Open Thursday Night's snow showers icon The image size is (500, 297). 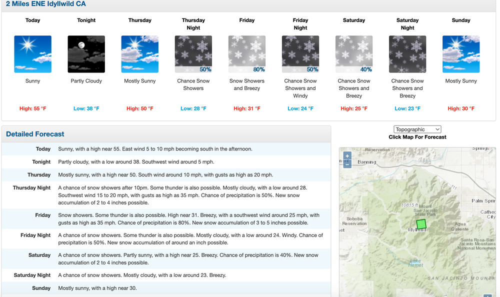tap(193, 54)
